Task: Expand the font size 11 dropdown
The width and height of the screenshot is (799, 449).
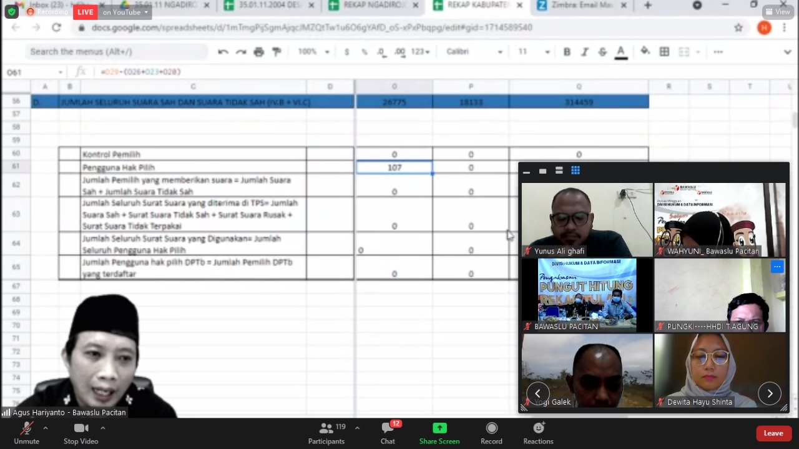Action: [x=534, y=52]
